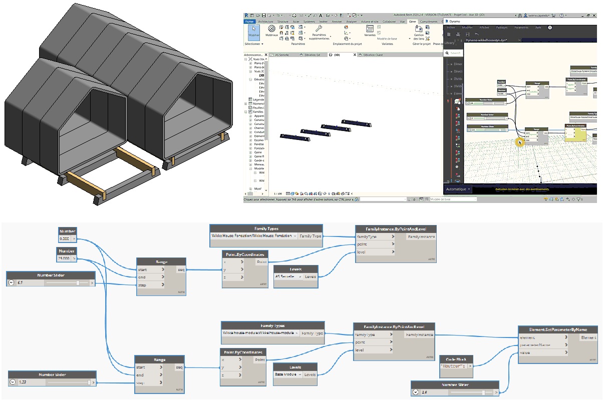
Task: Click the Undo arrow in Dynamo toolbar
Action: tap(476, 34)
